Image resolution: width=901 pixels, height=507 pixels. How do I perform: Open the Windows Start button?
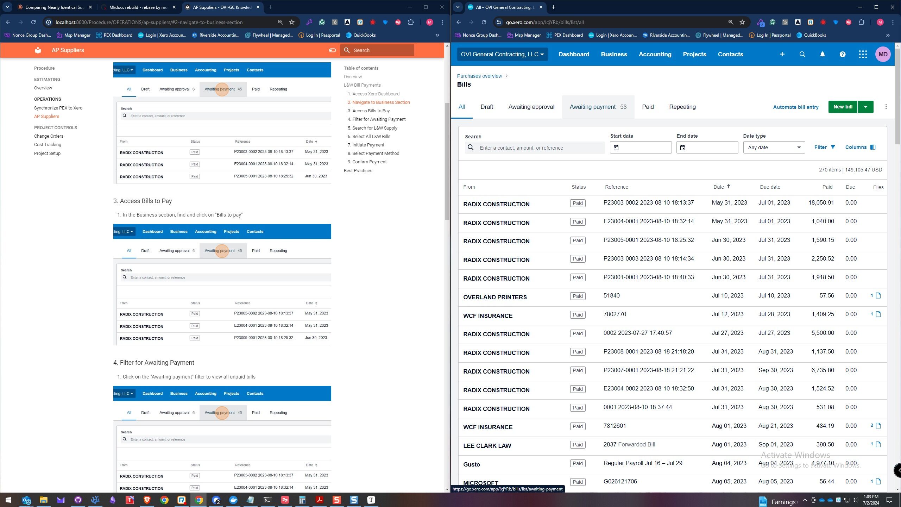[x=8, y=500]
